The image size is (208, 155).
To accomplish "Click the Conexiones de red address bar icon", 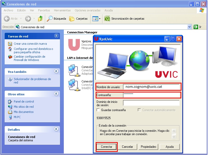I will (18, 27).
